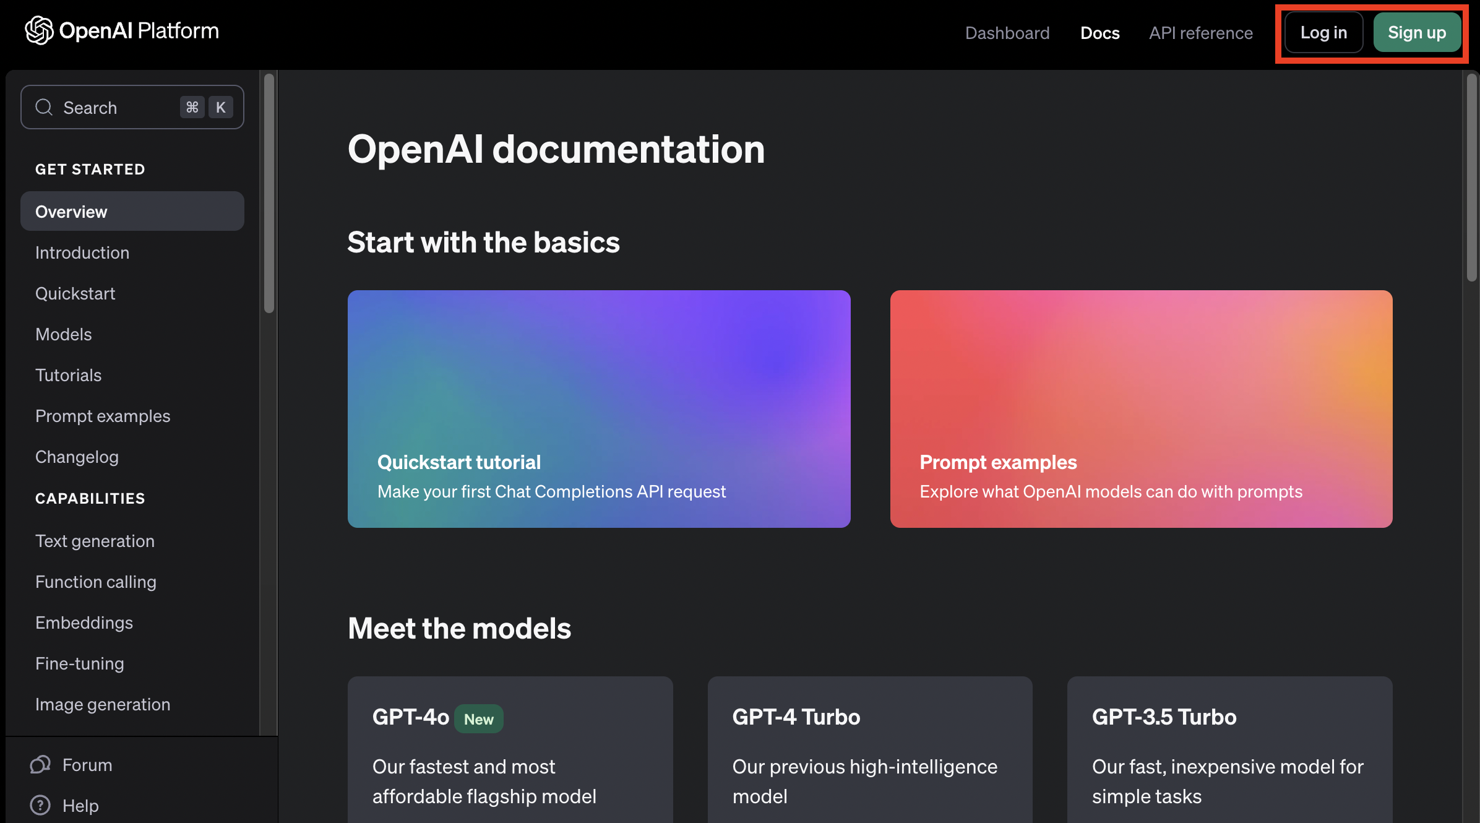Click the command key shortcut badge
The image size is (1480, 823).
point(192,108)
